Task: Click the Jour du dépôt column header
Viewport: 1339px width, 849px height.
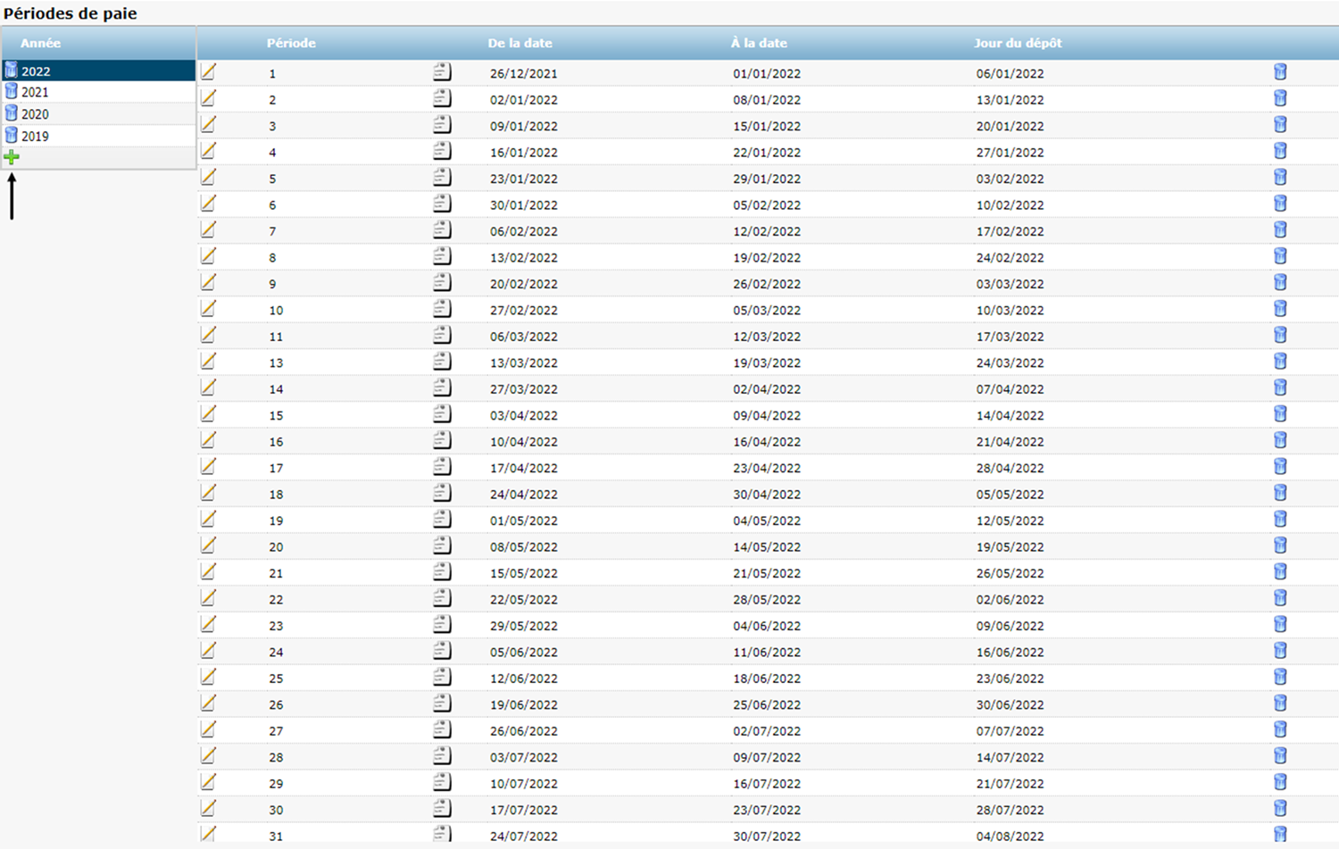Action: (x=1018, y=43)
